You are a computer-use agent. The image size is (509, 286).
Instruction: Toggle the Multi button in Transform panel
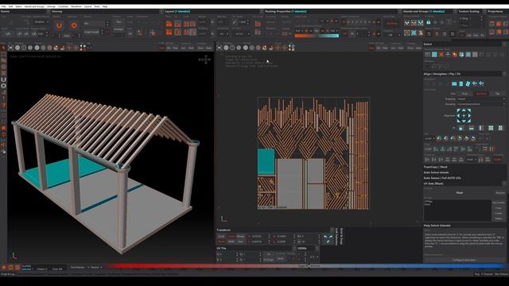(231, 242)
